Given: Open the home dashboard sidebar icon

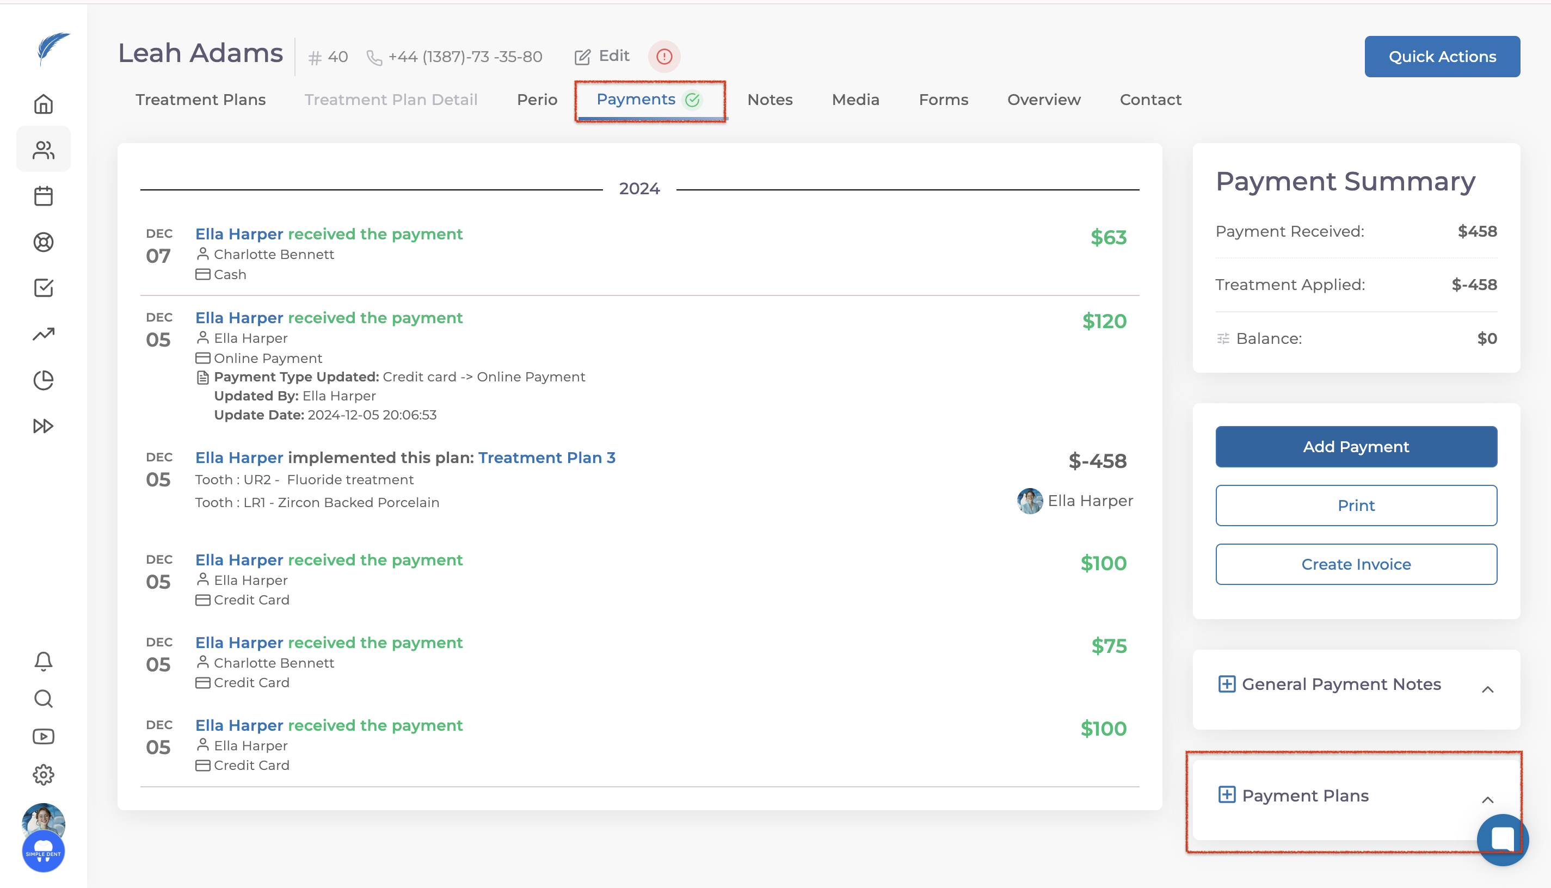Looking at the screenshot, I should tap(44, 104).
